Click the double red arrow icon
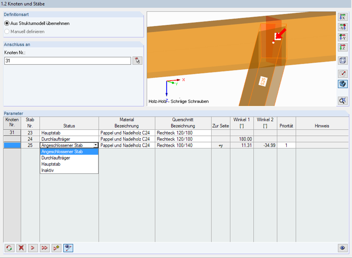352x258 pixels. [44, 248]
